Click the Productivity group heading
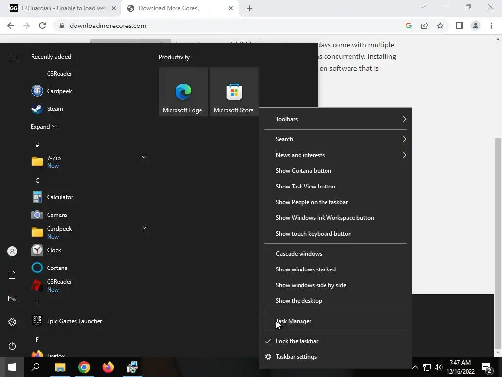 click(x=174, y=57)
